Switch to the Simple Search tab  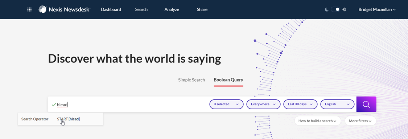click(x=191, y=80)
